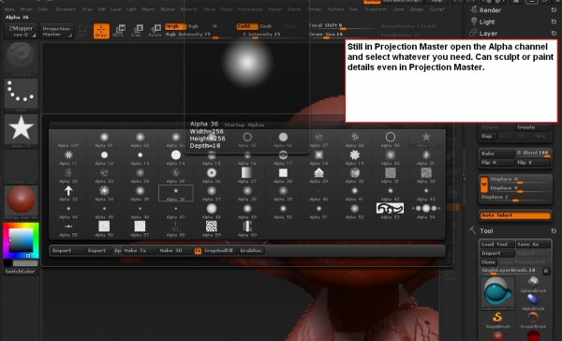The width and height of the screenshot is (562, 341).
Task: Open the Alpha menu
Action: point(9,9)
